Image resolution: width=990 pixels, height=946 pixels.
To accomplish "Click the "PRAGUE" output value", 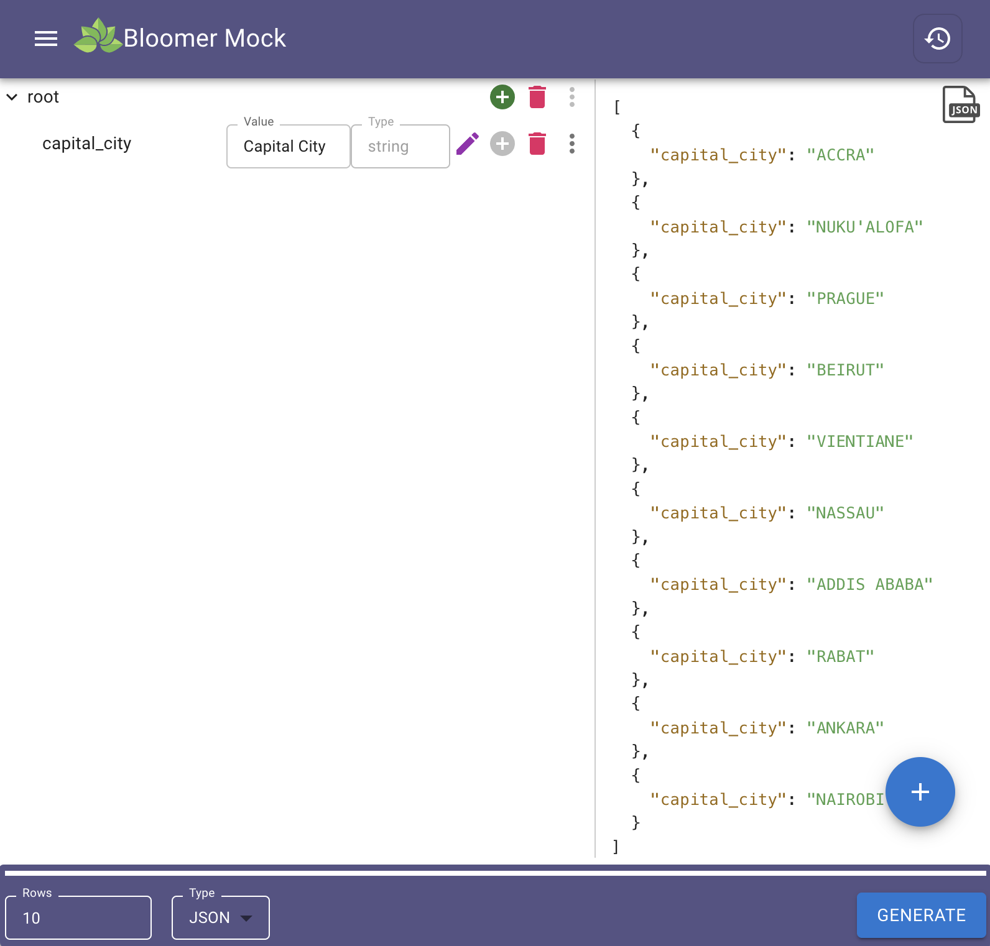I will tap(845, 298).
